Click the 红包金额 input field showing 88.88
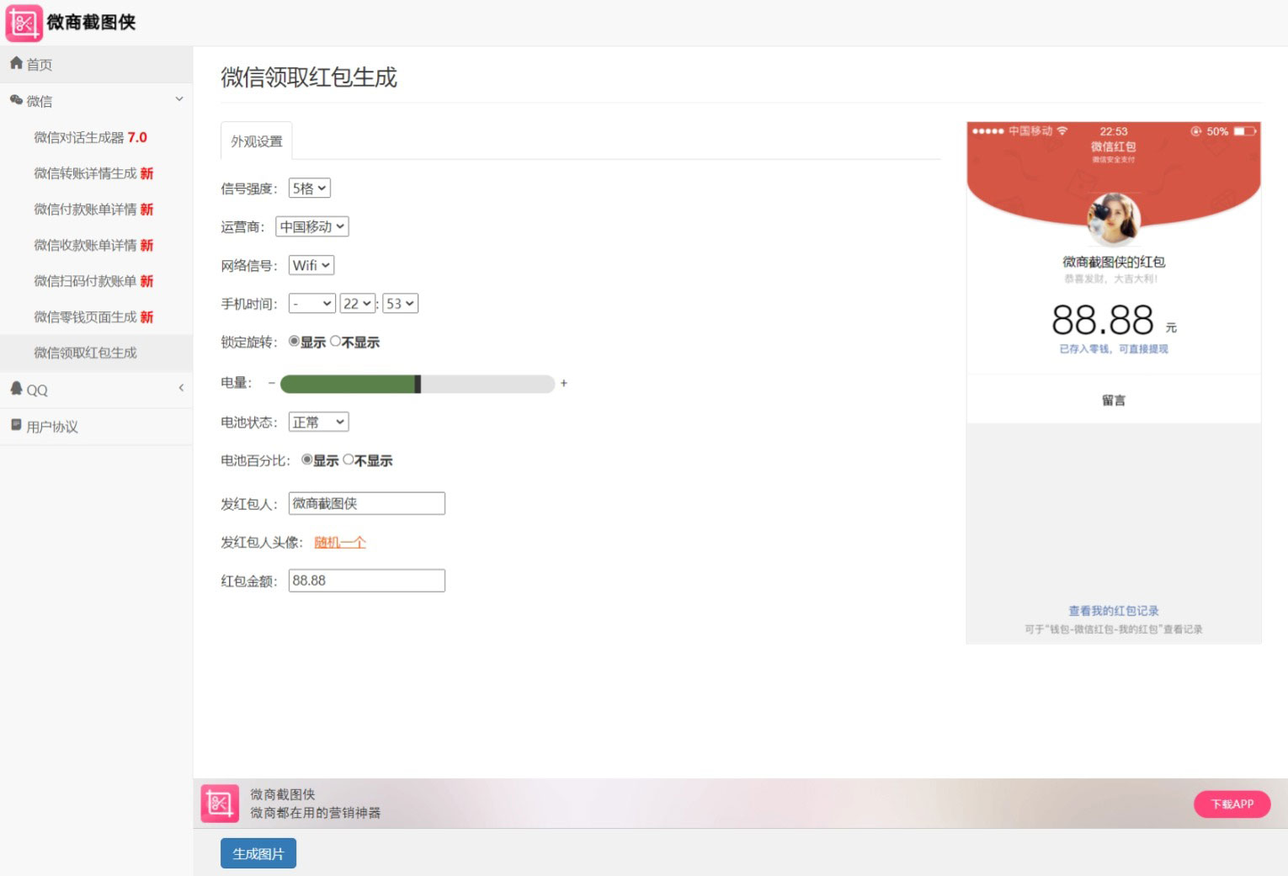The image size is (1288, 876). 367,581
